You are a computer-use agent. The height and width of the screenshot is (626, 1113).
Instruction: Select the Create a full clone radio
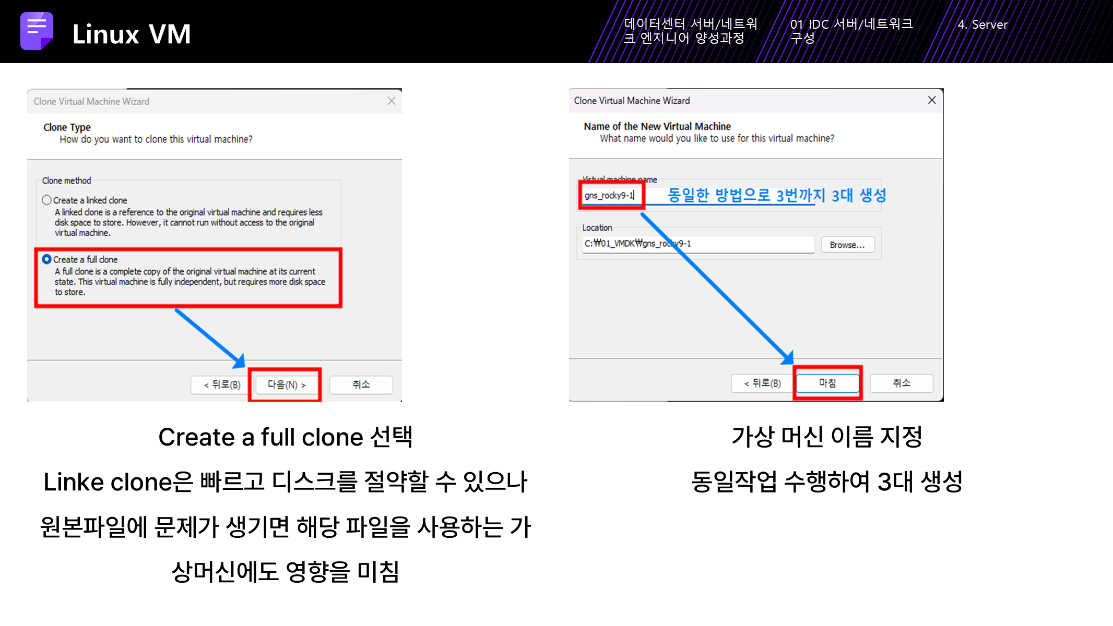(x=47, y=259)
